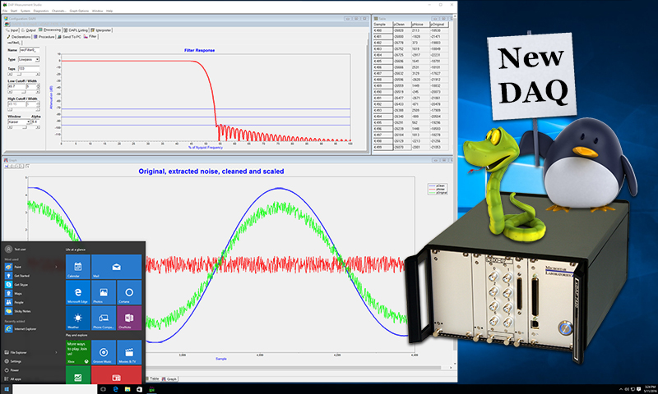Open the Calendar tile
Screen dimensions: 658x394
click(x=78, y=267)
